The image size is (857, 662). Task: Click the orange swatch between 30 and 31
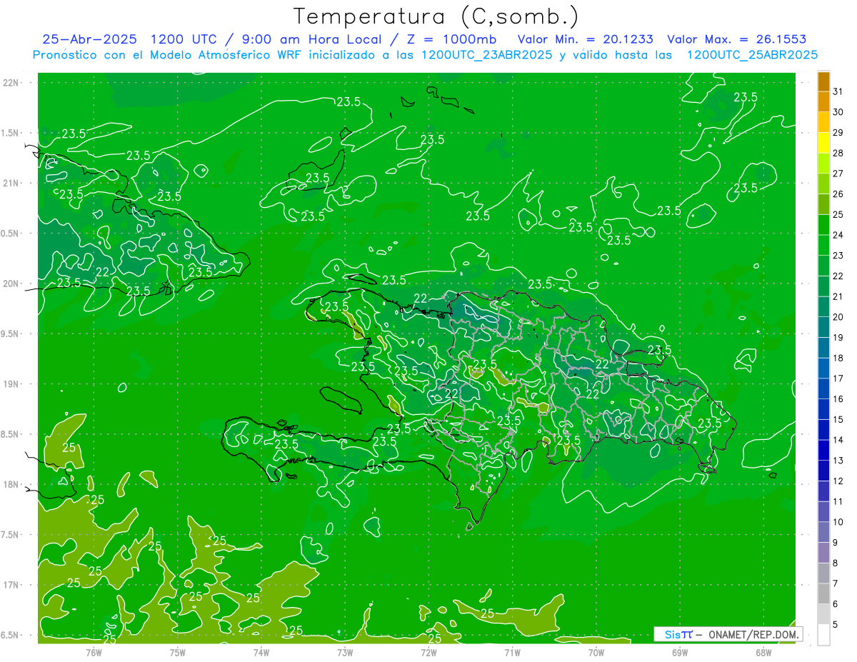tap(824, 101)
